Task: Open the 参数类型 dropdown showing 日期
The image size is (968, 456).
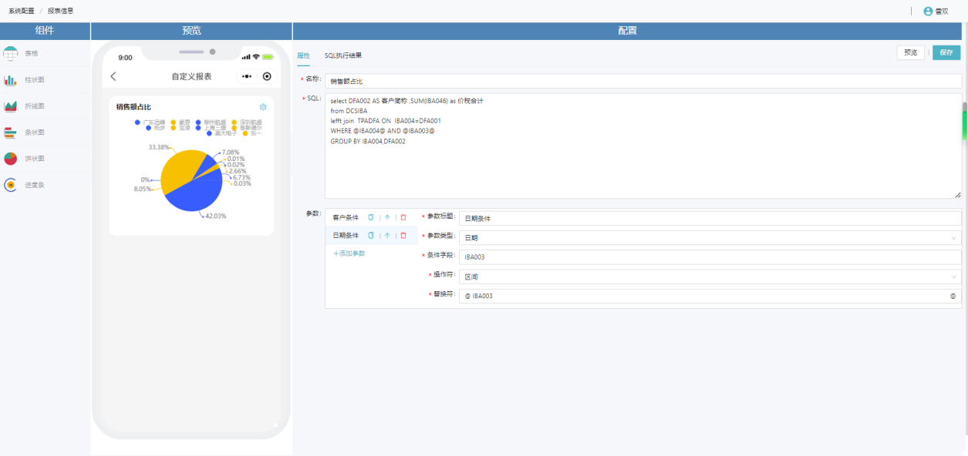Action: 709,238
